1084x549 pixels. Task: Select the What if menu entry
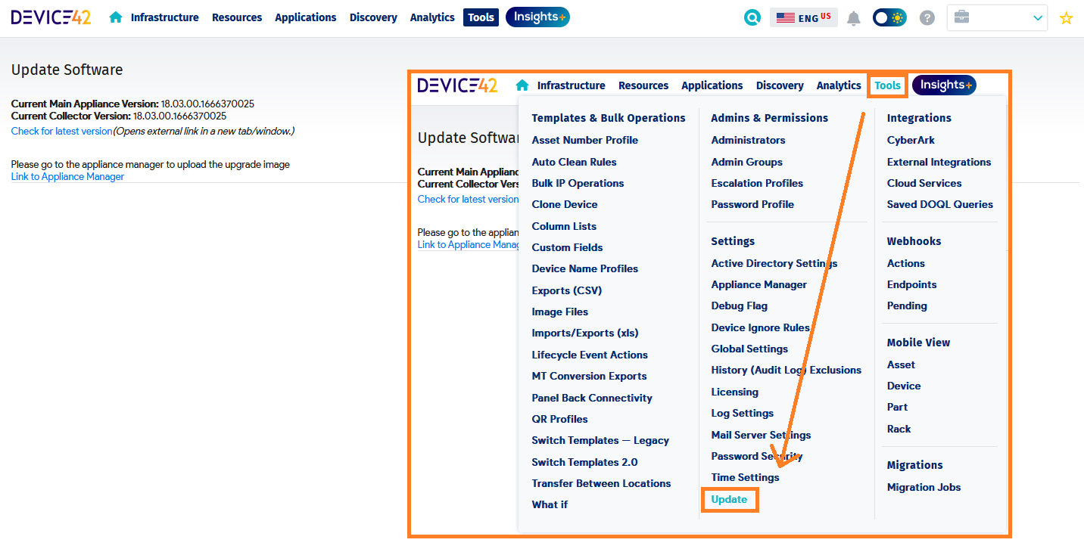coord(550,504)
